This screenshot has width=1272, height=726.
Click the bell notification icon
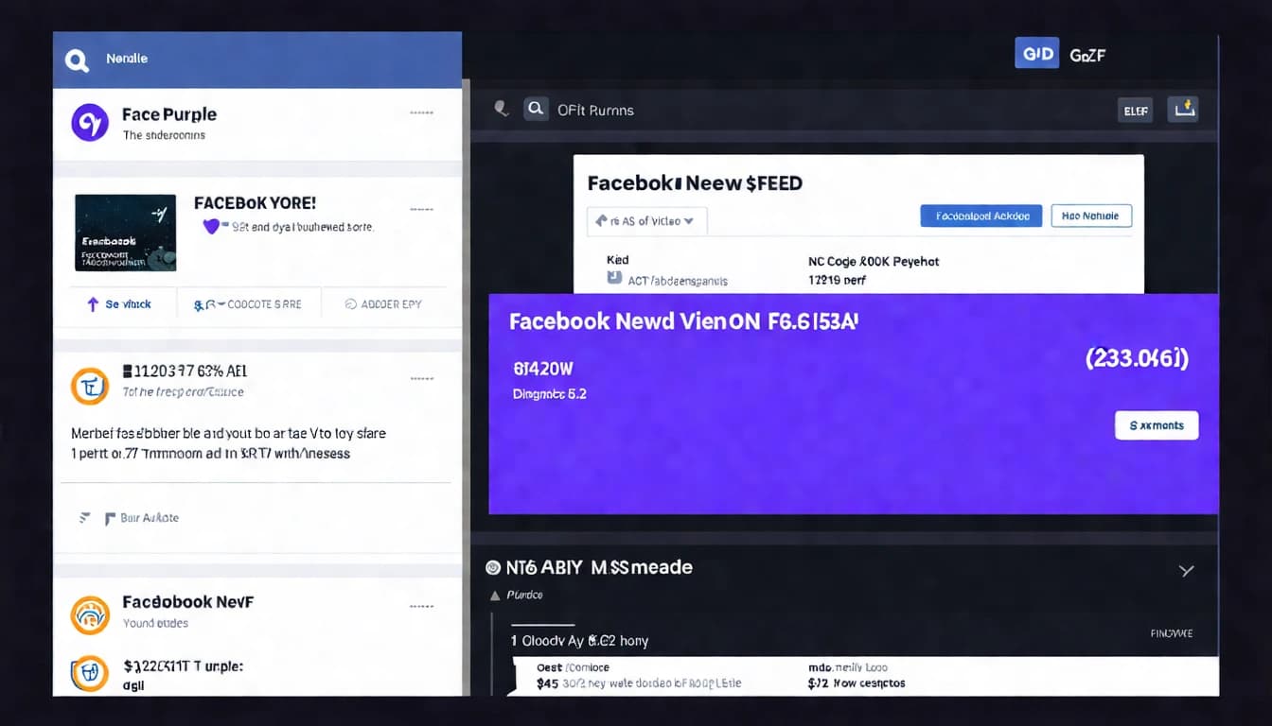[x=502, y=109]
